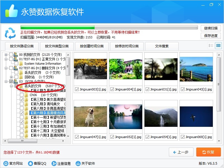Check the Ch06 folder checkbox

pos(22,95)
